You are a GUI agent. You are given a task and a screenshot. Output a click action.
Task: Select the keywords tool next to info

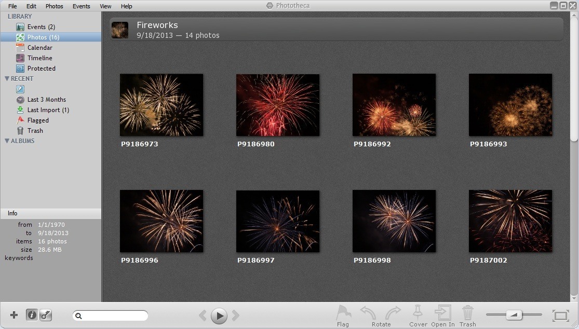(46, 315)
